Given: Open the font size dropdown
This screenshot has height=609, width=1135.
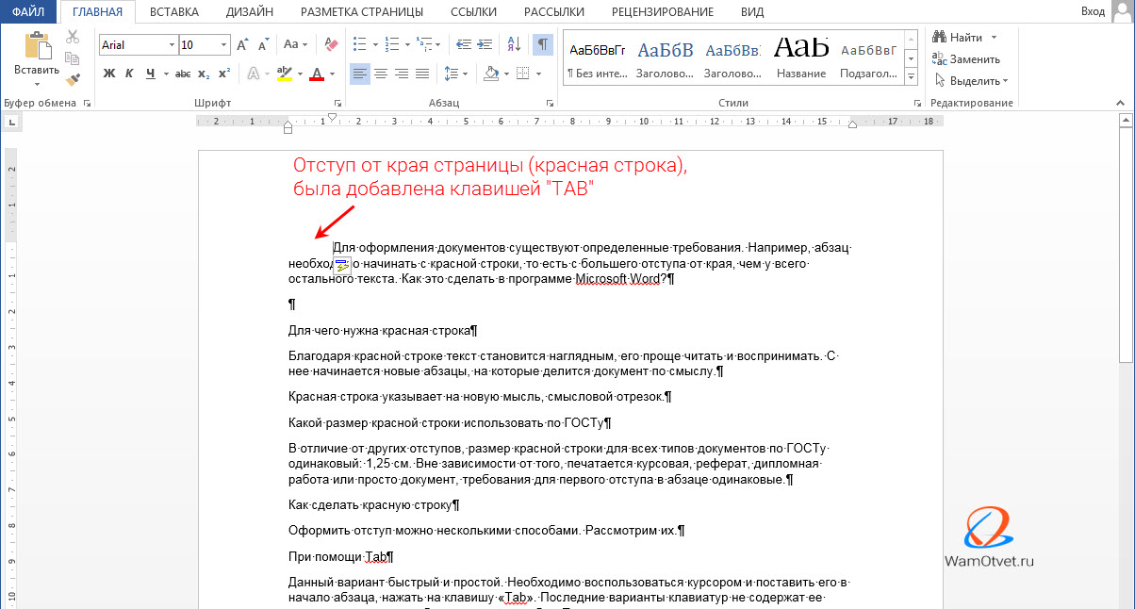Looking at the screenshot, I should pos(223,44).
